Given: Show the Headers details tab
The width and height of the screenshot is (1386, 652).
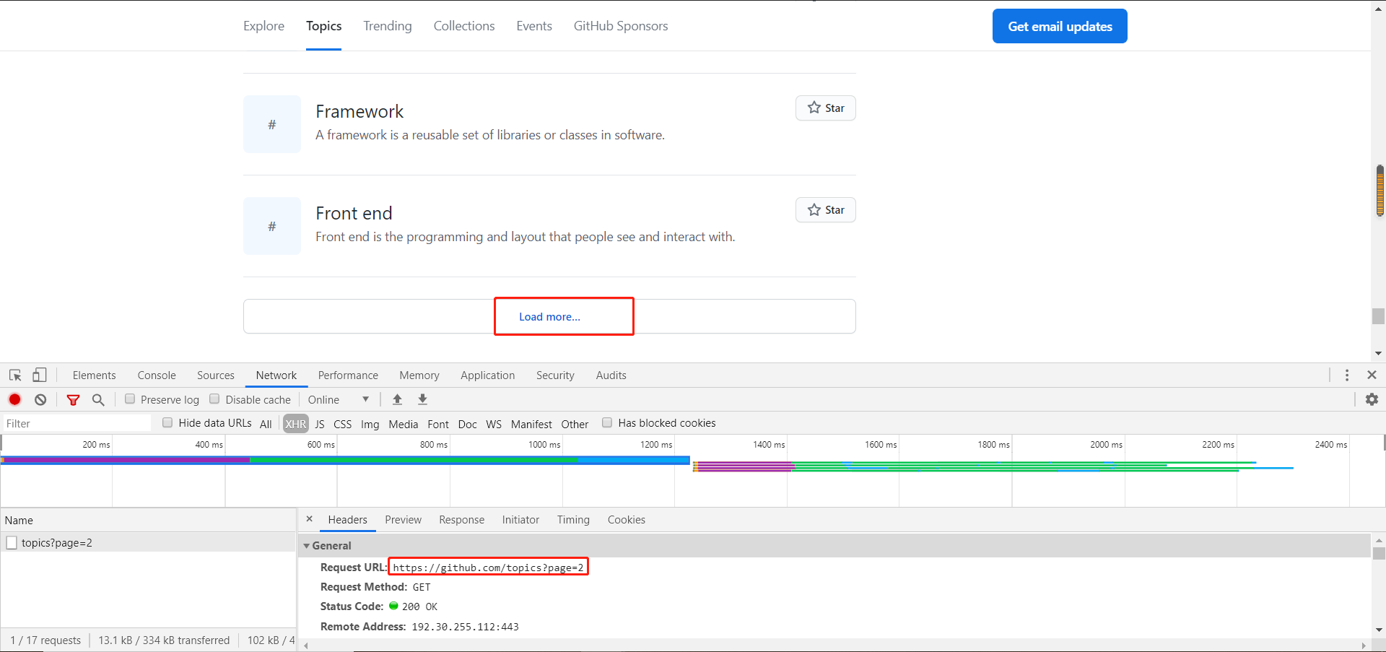Looking at the screenshot, I should pos(347,520).
